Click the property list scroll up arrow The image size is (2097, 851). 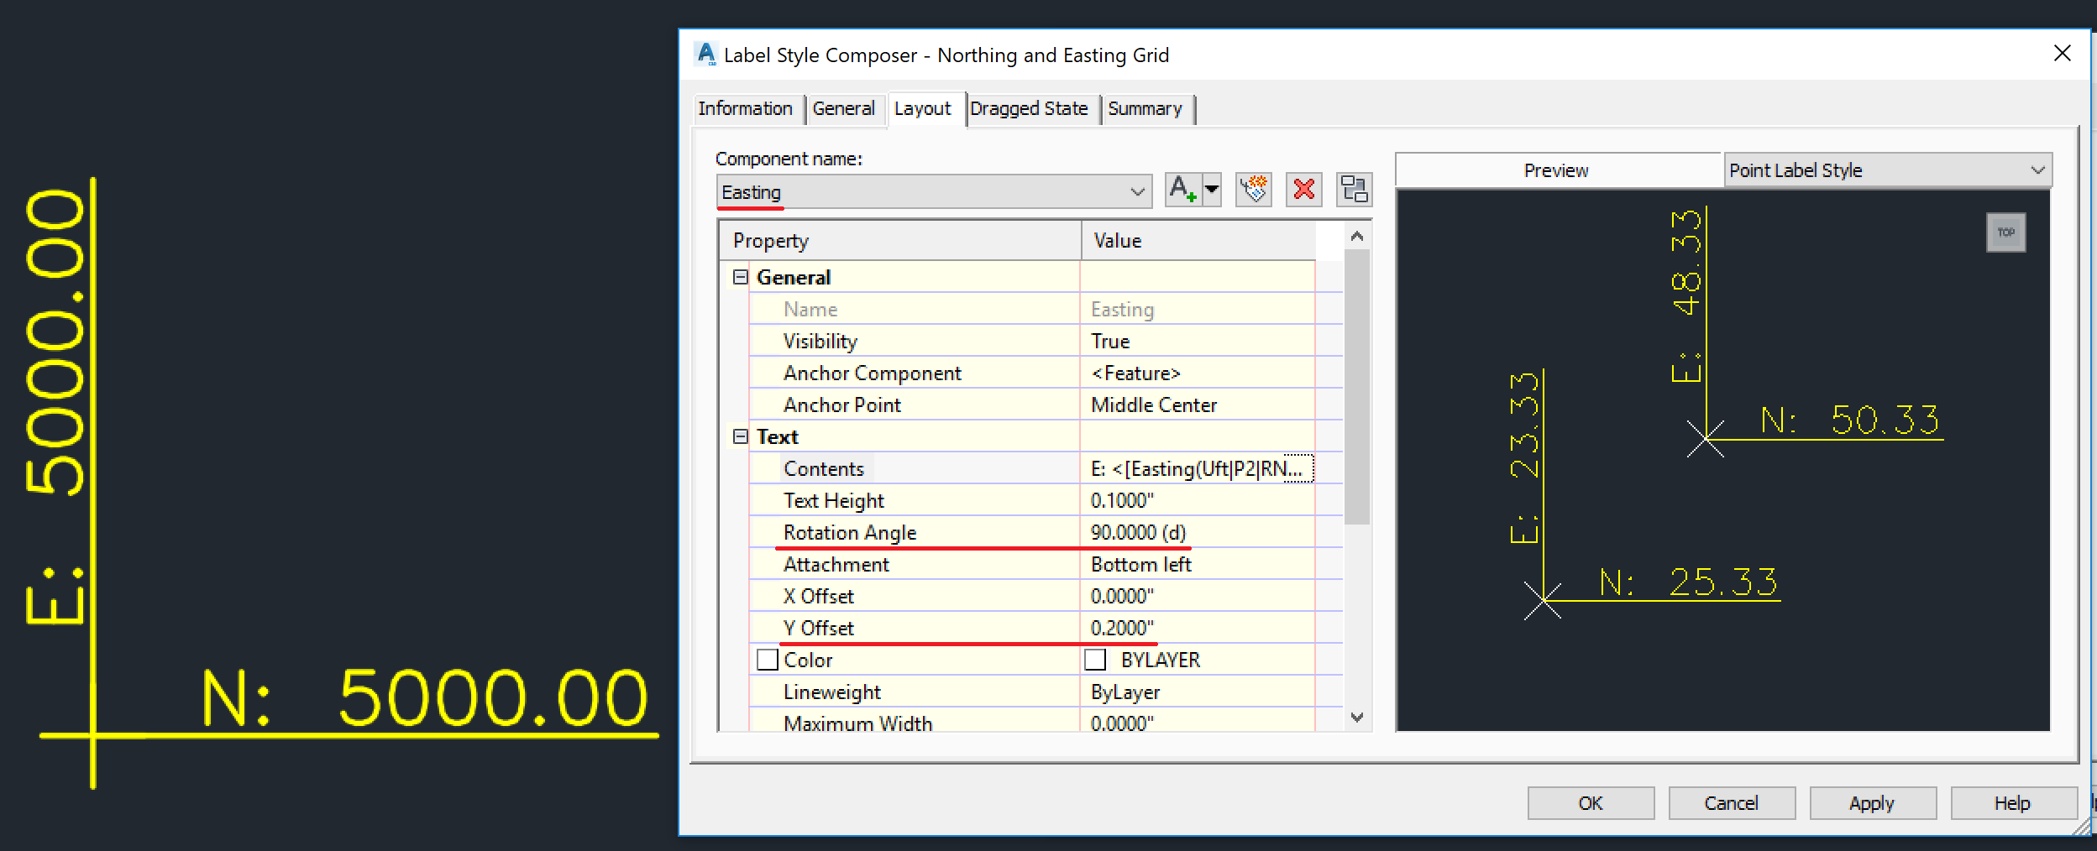1357,237
